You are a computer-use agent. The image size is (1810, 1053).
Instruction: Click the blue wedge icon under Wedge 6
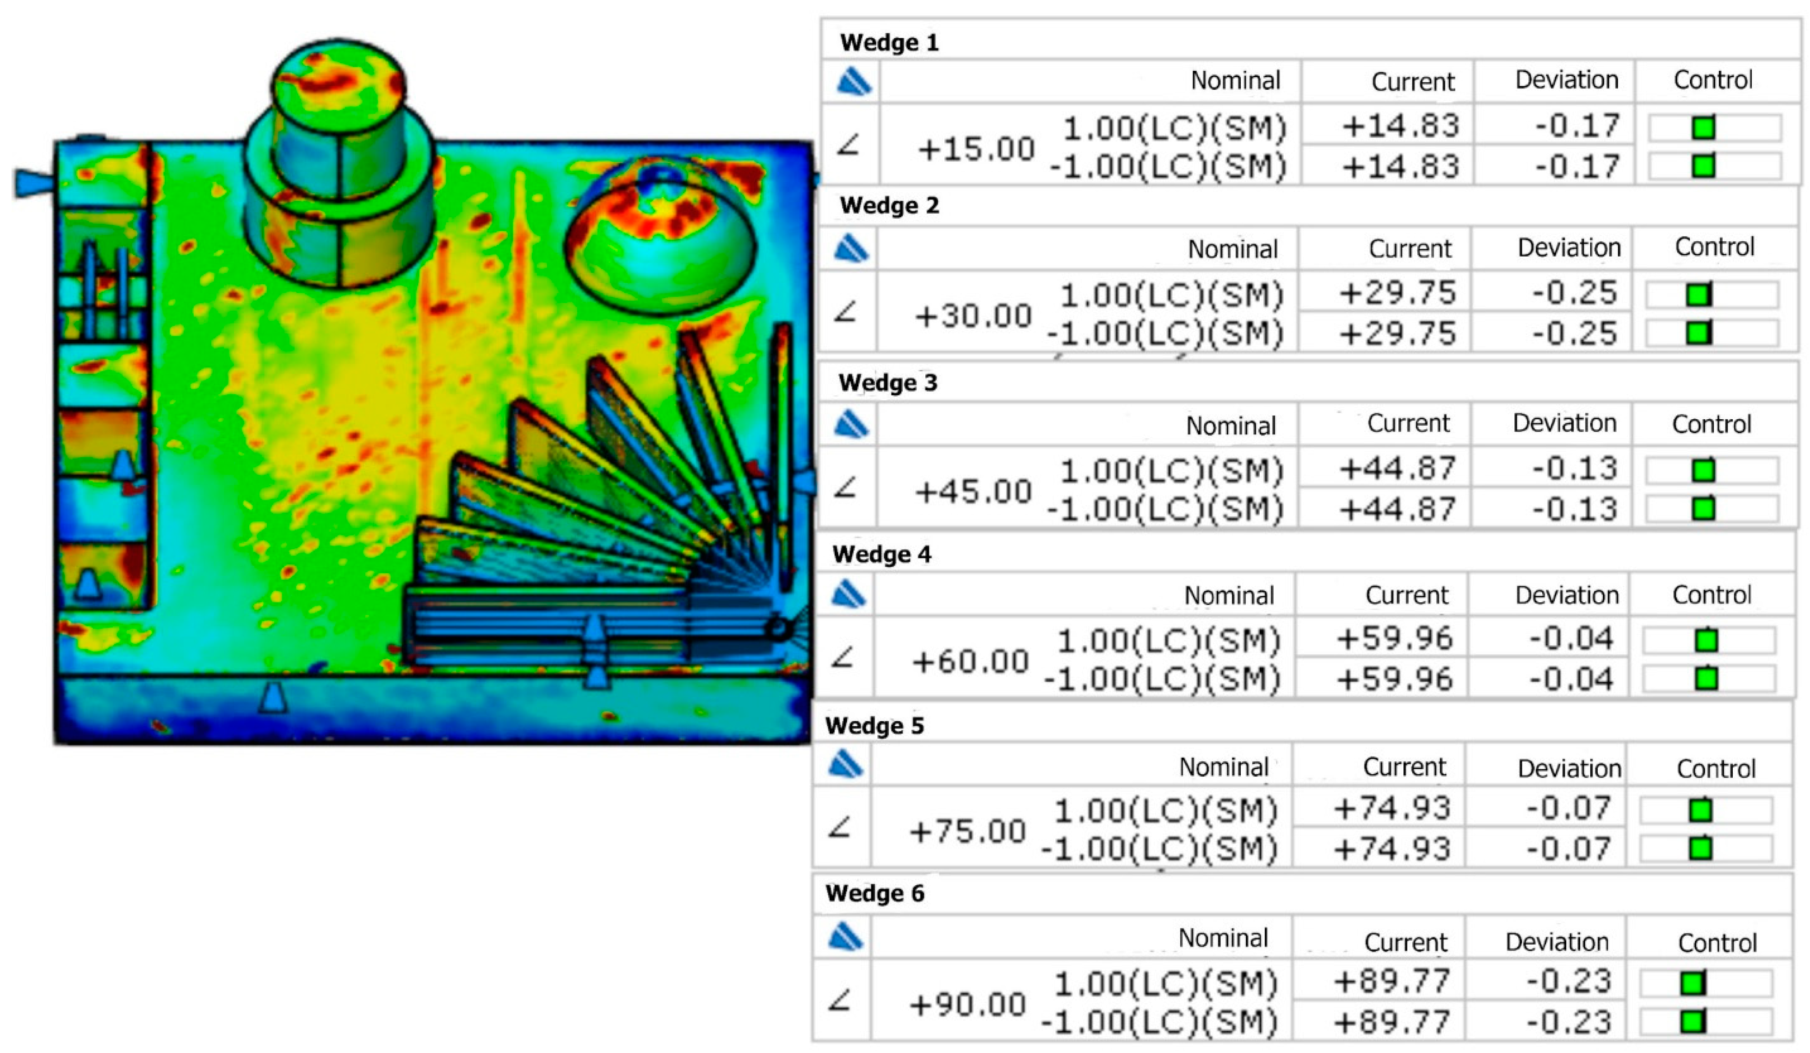tap(845, 937)
